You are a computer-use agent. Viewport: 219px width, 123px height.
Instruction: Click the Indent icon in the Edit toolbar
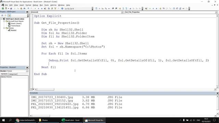tap(113, 9)
